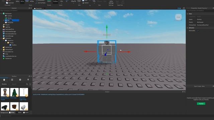The image size is (214, 120).
Task: Click the StarterPack icon
Action: (4, 47)
